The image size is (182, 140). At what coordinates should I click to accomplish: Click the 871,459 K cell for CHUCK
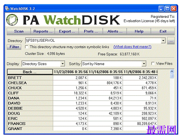[x=140, y=88]
